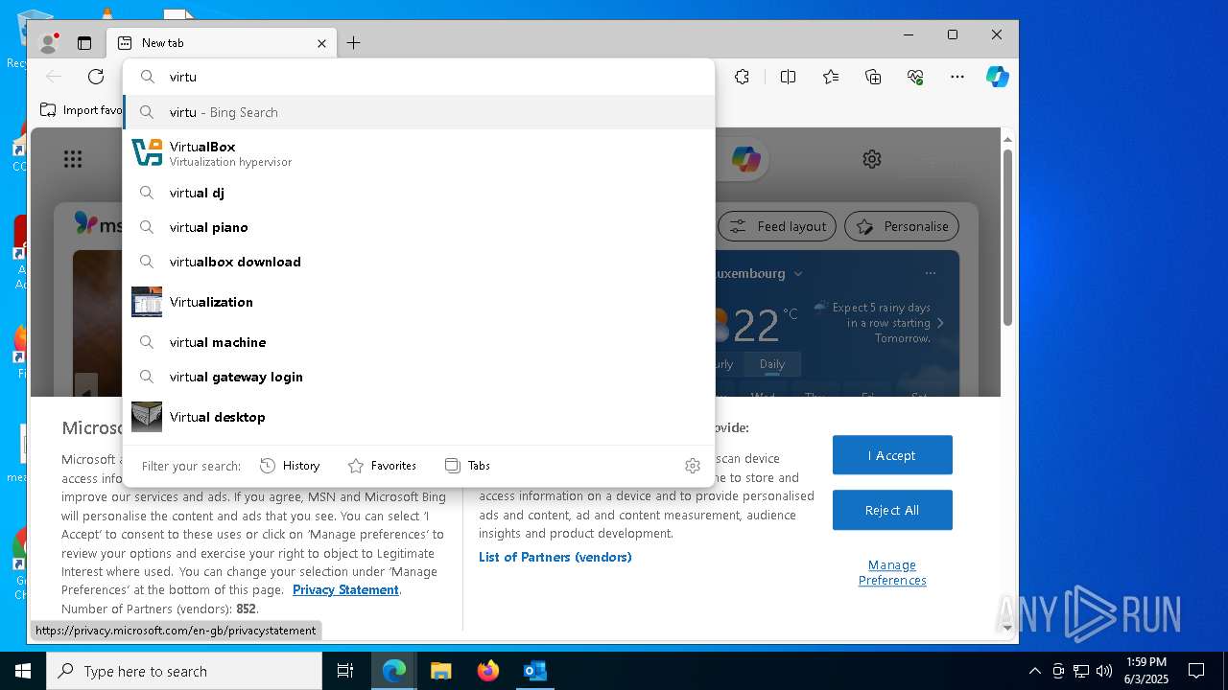Open page settings gear on MSN
The height and width of the screenshot is (690, 1228).
tap(871, 159)
